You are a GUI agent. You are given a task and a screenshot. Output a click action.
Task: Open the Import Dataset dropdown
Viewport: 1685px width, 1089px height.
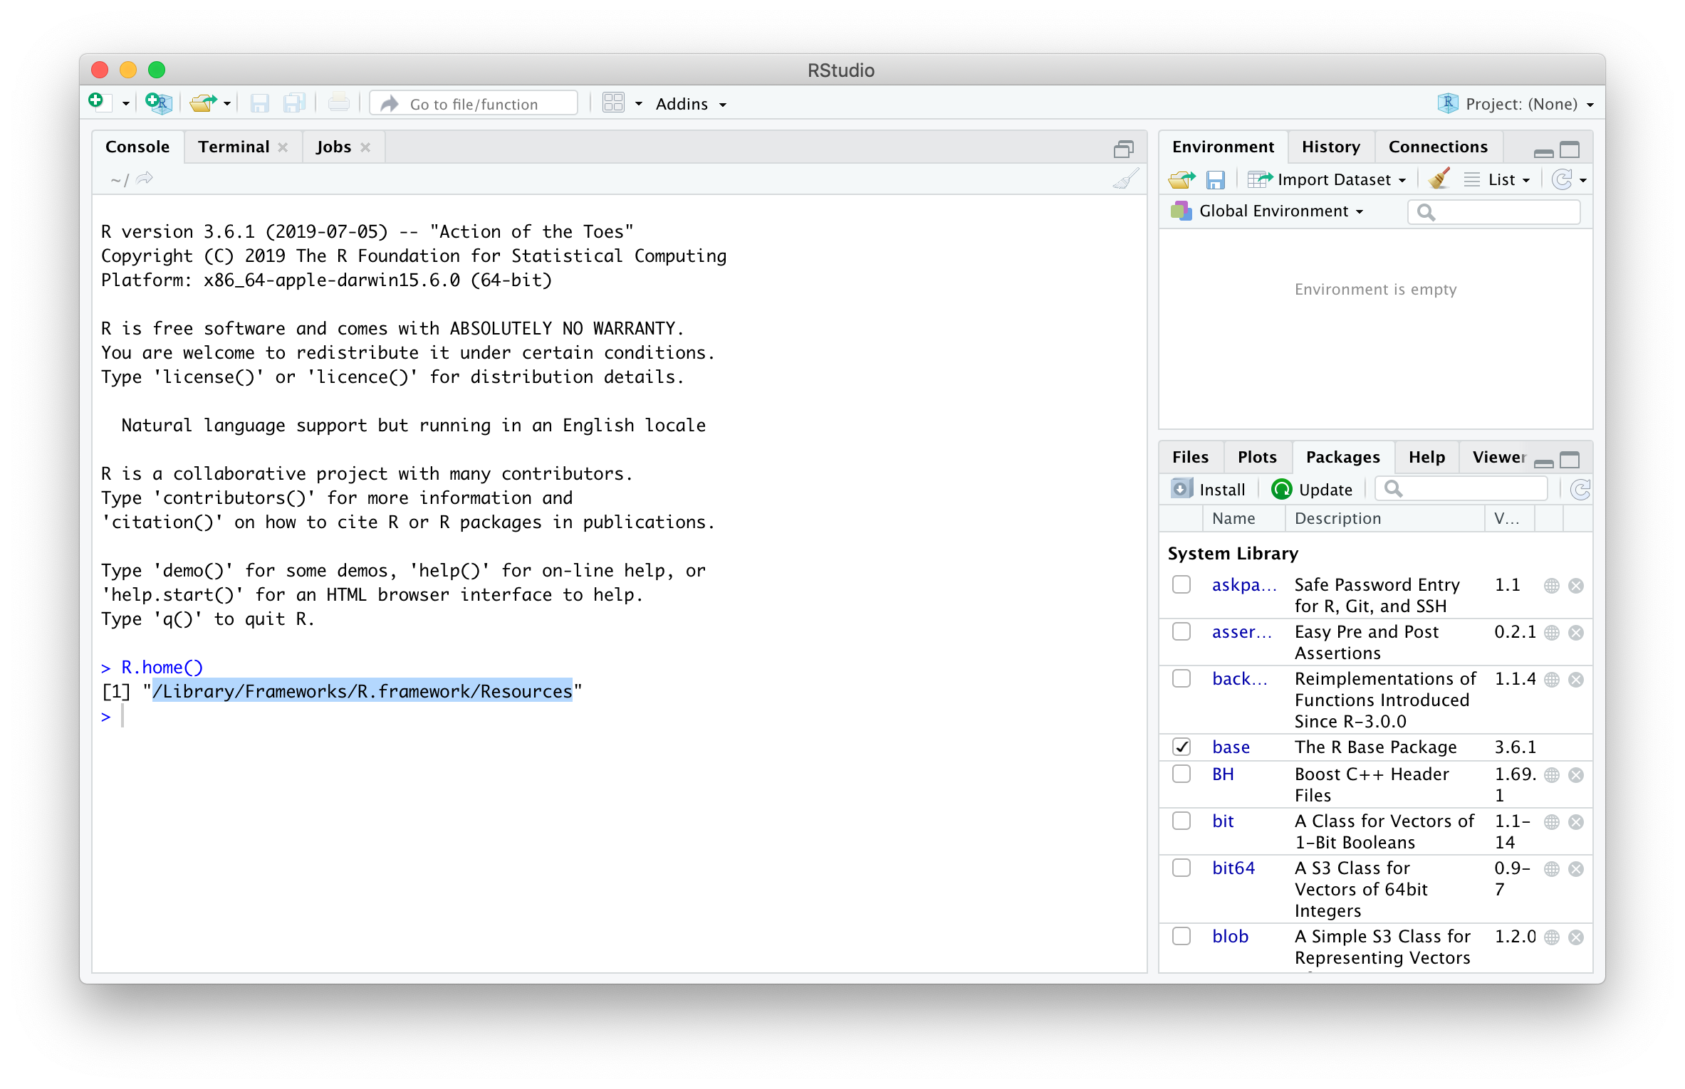(1334, 179)
